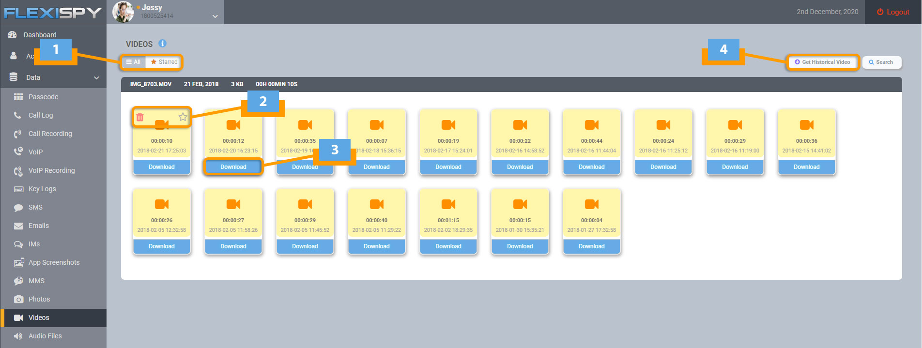Download the 2018-02-16 11:44:04 video
This screenshot has width=922, height=348.
[x=592, y=167]
